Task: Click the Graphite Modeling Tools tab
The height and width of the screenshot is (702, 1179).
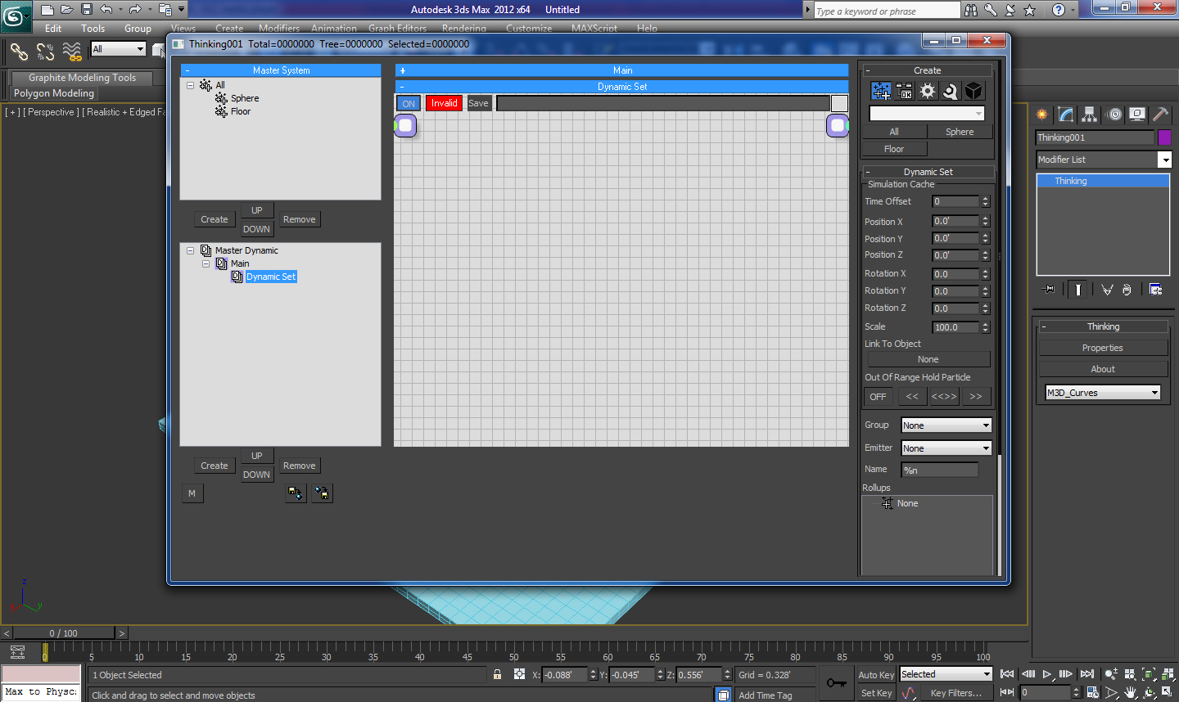Action: 82,78
